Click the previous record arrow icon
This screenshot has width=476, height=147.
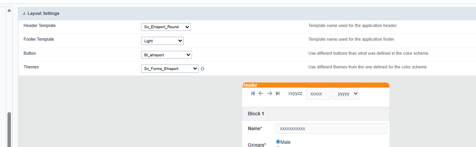(261, 93)
